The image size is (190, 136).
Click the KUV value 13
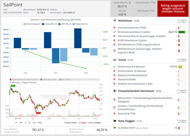(x=176, y=128)
